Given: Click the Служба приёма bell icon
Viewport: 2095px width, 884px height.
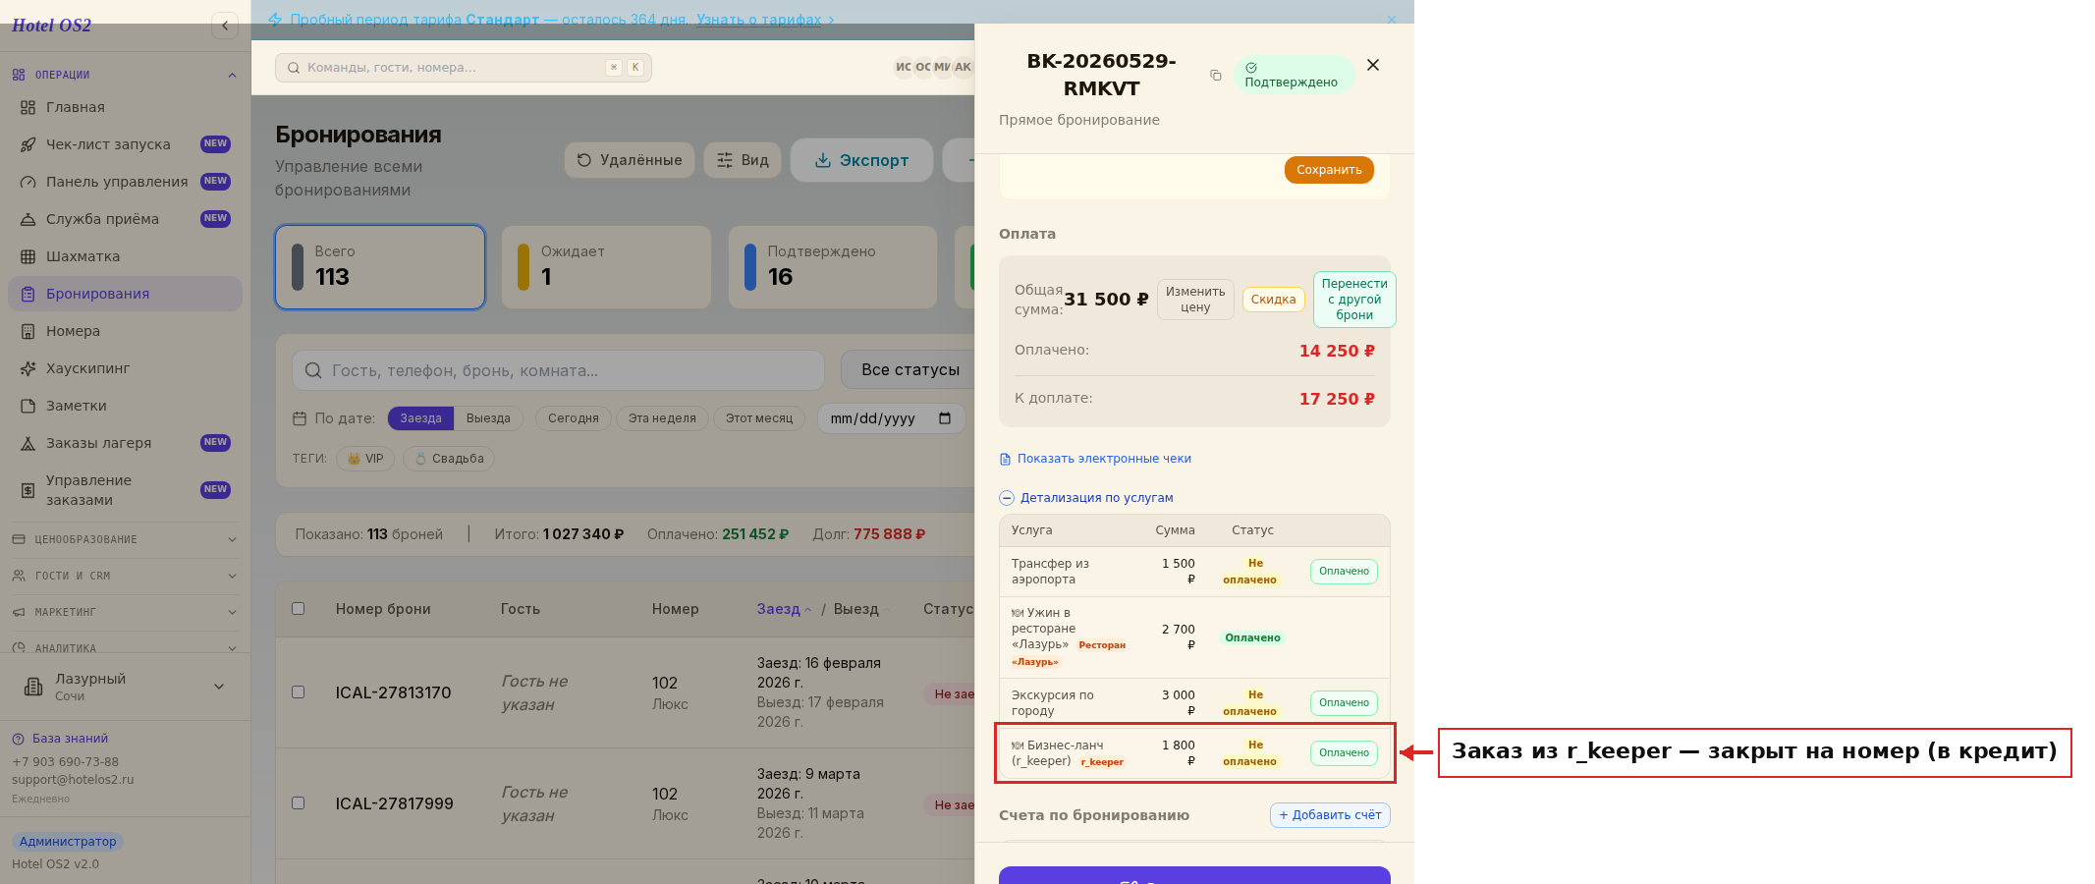Looking at the screenshot, I should coord(28,219).
